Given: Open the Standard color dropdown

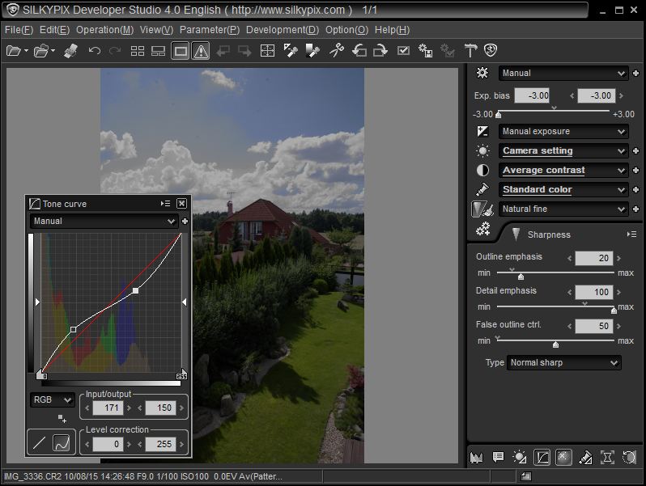Looking at the screenshot, I should pyautogui.click(x=563, y=190).
